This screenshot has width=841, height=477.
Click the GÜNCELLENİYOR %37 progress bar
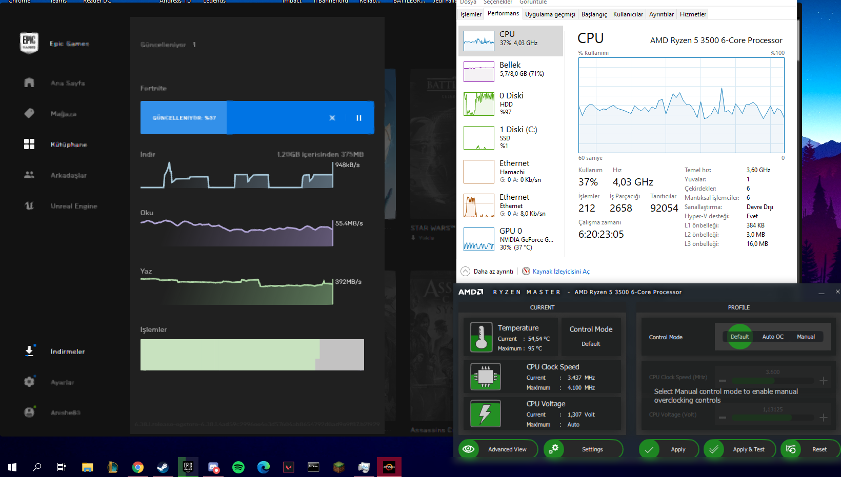coord(257,118)
